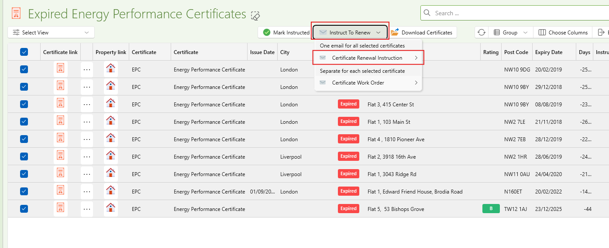Open three-dots menu for Flat 5, 53 Bishops Grove
609x248 pixels.
click(x=87, y=209)
